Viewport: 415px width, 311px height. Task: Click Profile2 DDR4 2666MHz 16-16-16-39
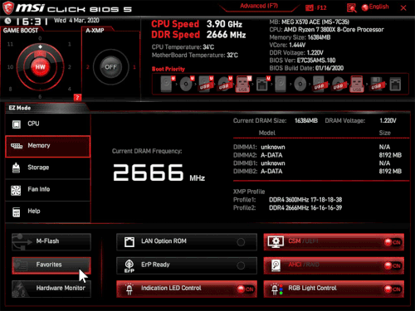pos(288,207)
